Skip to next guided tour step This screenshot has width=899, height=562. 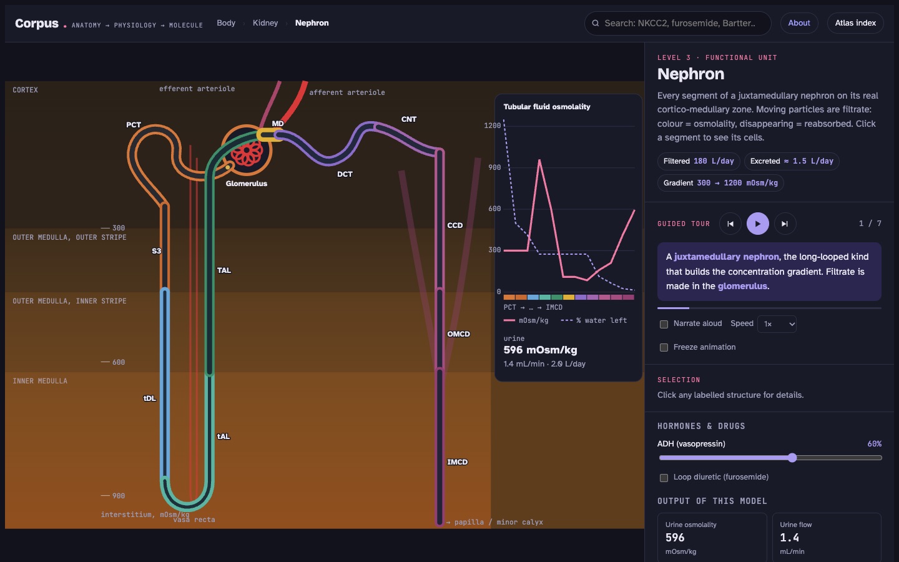click(785, 224)
